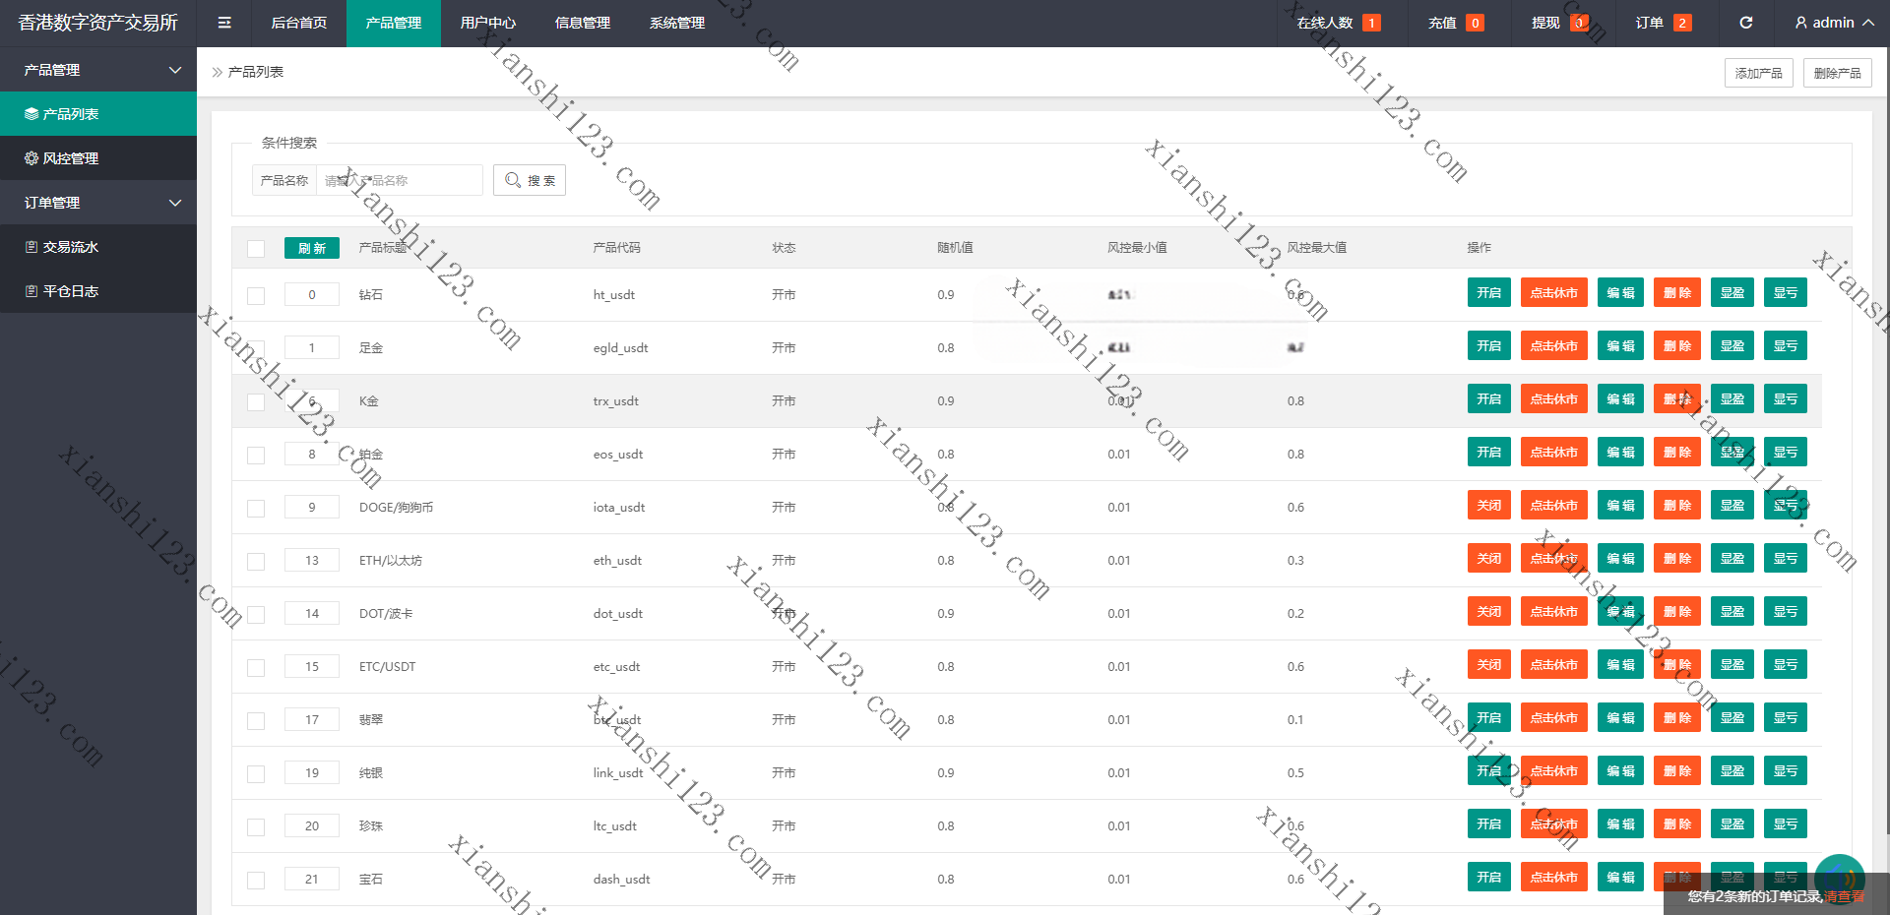Click the admin user icon

click(x=1800, y=23)
